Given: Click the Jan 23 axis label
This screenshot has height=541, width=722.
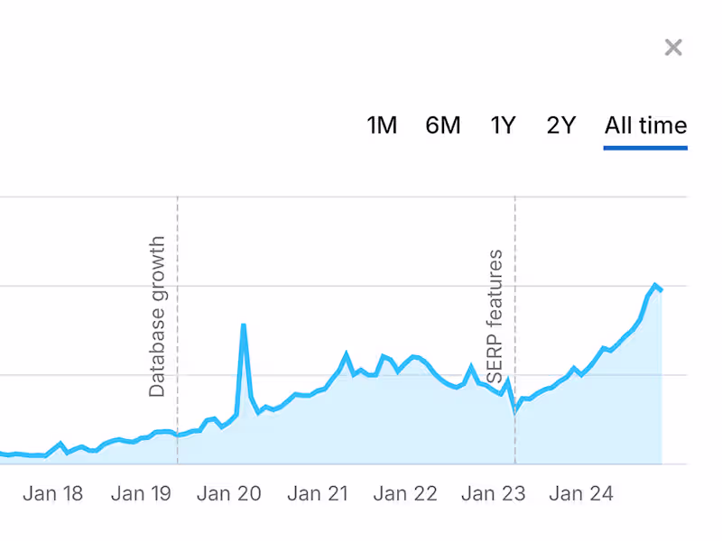Looking at the screenshot, I should 493,493.
